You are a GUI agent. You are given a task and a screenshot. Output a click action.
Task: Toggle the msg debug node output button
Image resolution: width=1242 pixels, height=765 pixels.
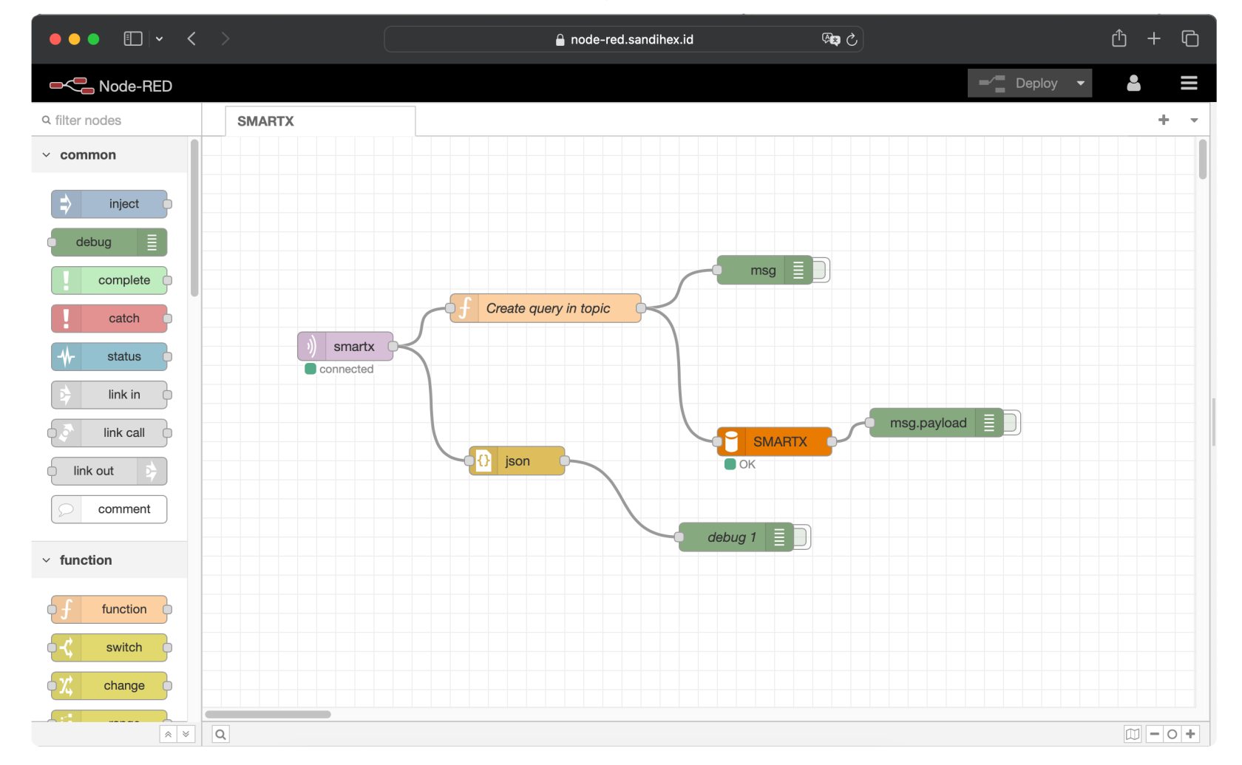pyautogui.click(x=821, y=270)
